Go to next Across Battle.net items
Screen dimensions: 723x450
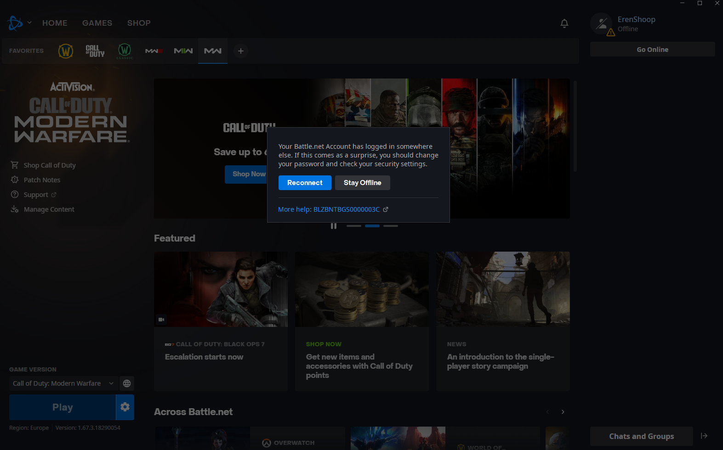[x=563, y=412]
